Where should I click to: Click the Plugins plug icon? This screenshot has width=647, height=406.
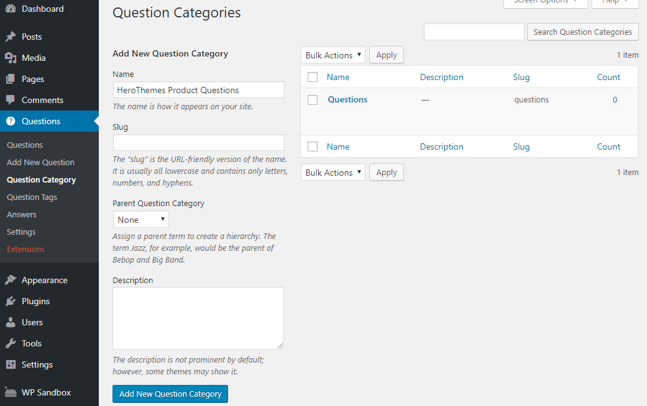[x=11, y=301]
